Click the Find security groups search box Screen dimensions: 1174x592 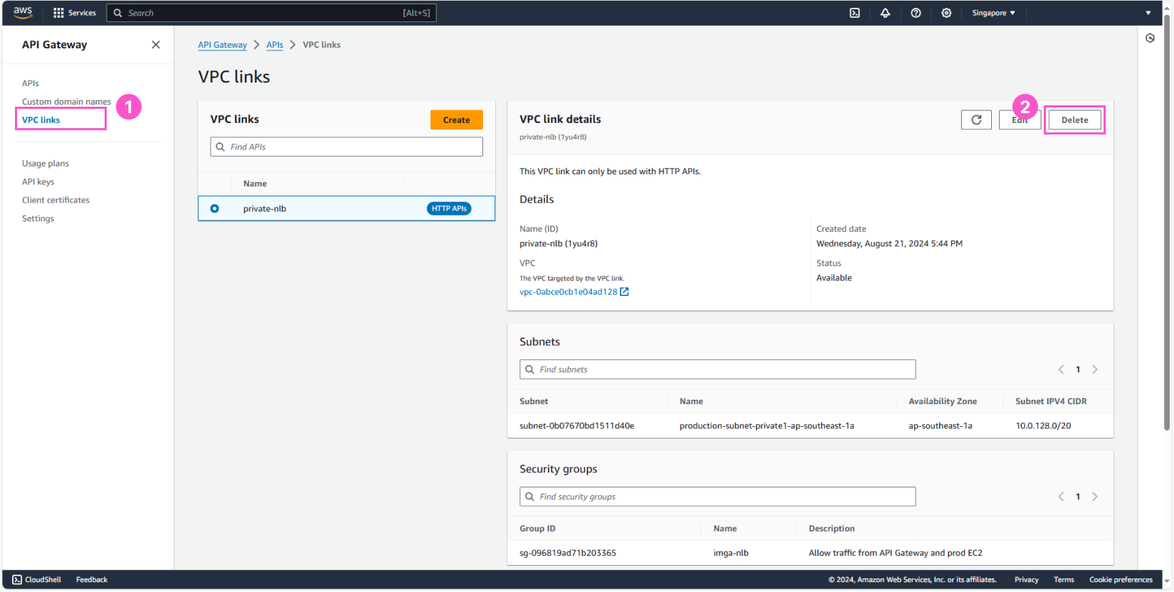717,497
